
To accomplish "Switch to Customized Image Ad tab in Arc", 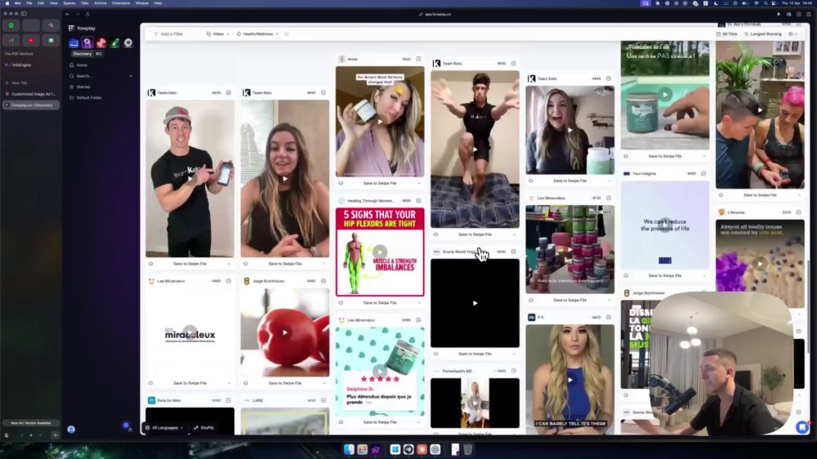I will [31, 94].
